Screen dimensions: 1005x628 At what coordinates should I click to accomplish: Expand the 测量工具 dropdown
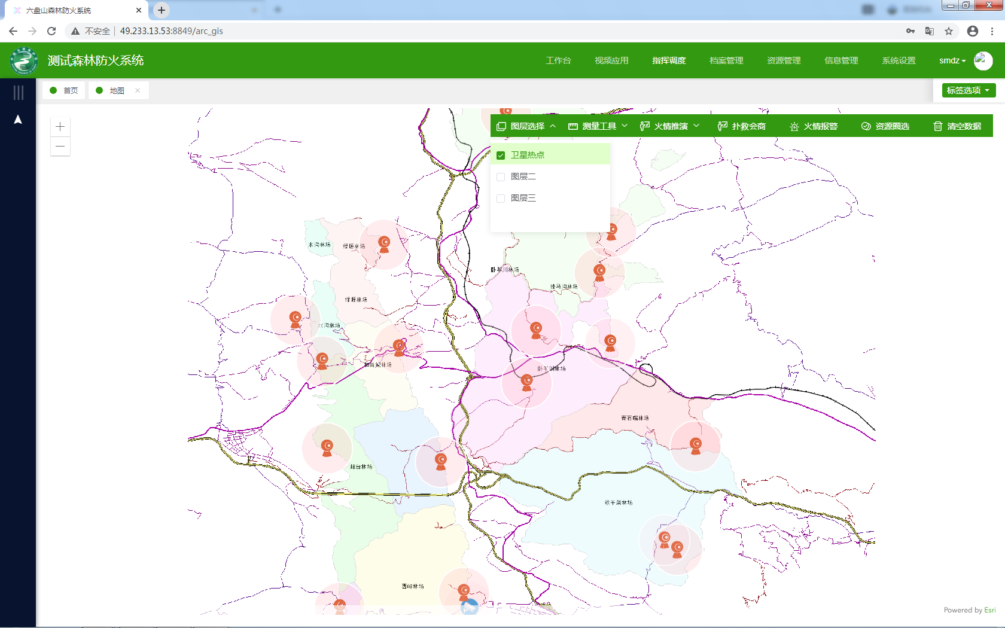(598, 126)
